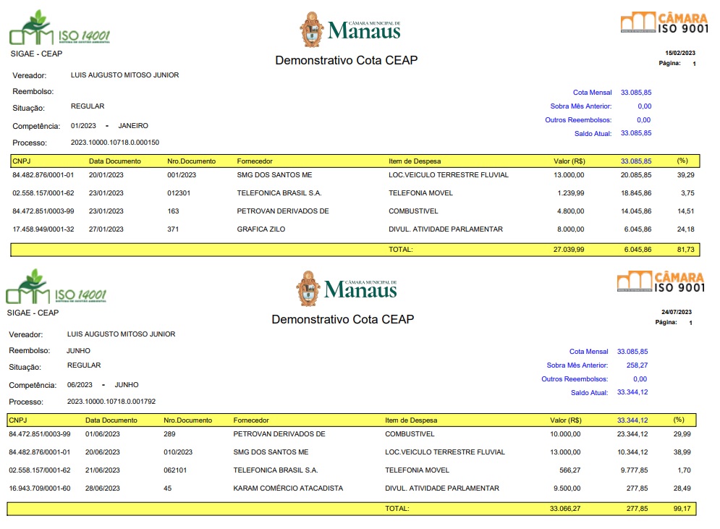Select document number 163
This screenshot has height=529, width=720.
173,211
